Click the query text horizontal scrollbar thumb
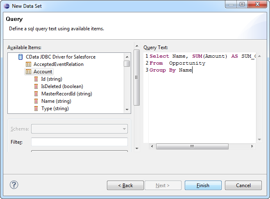This screenshot has width=270, height=199. [192, 147]
